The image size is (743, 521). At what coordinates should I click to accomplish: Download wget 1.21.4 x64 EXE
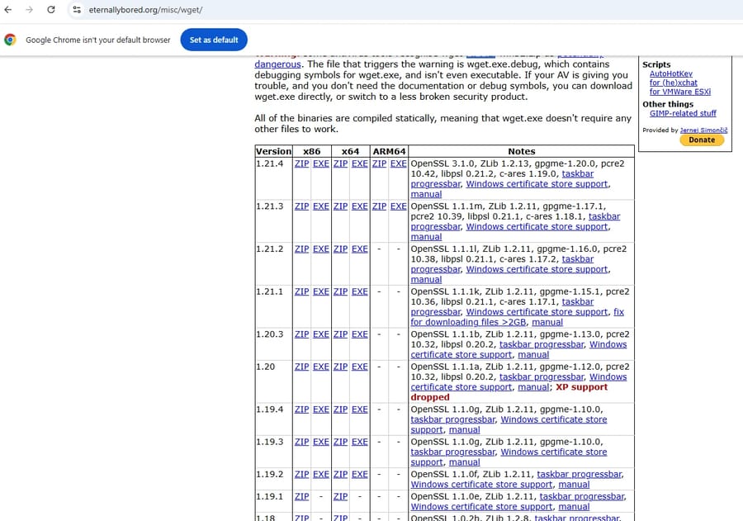click(360, 163)
